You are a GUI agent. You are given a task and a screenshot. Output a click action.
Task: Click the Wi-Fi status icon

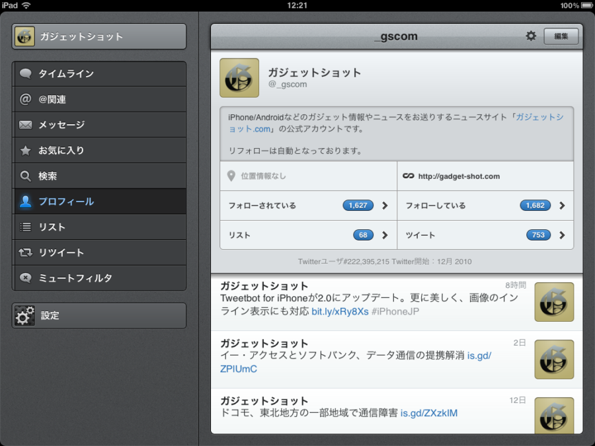tap(26, 5)
